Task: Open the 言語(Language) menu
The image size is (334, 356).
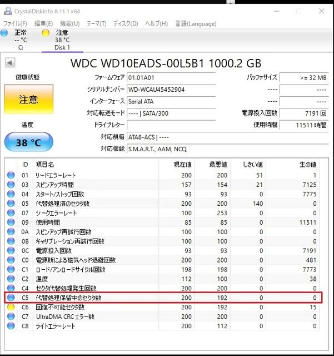Action: coord(196,23)
